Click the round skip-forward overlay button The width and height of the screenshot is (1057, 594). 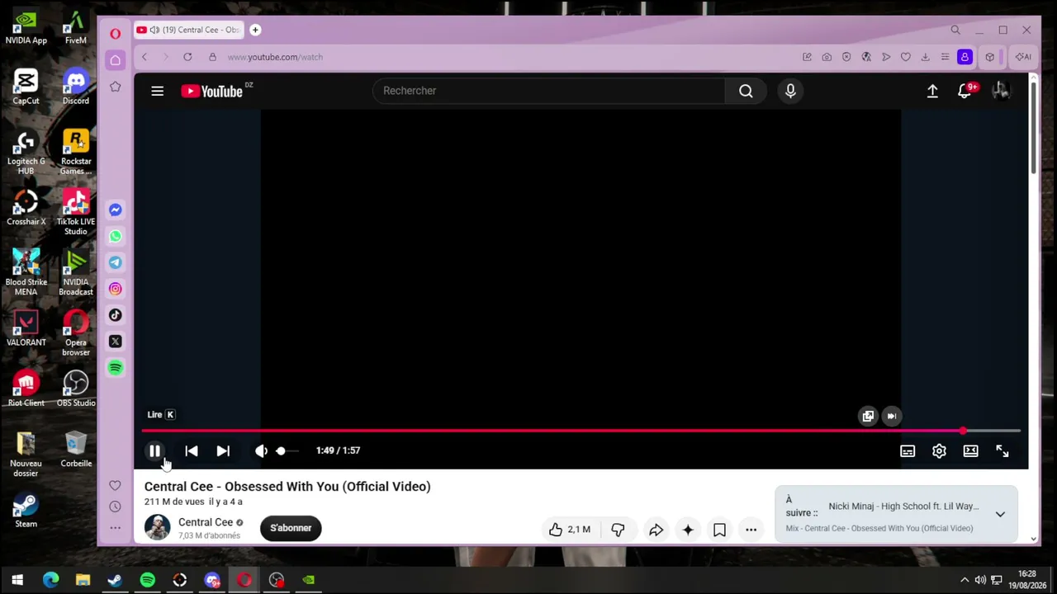coord(891,416)
